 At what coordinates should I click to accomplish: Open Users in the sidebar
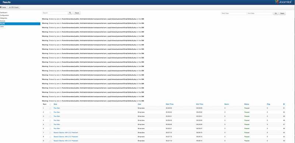2,26
